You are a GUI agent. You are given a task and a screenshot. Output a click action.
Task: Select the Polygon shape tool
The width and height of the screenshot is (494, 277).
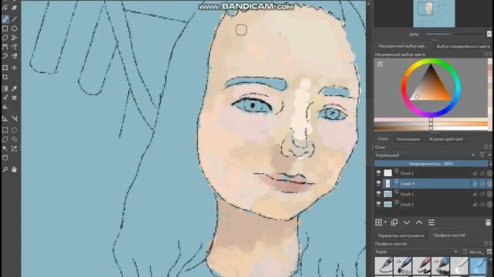click(x=5, y=38)
